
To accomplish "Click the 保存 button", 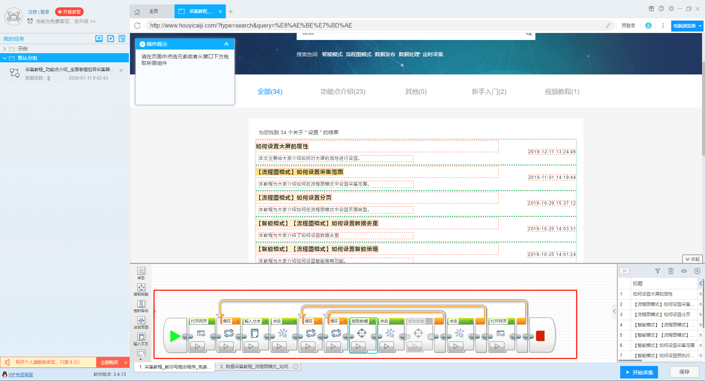I will (684, 372).
